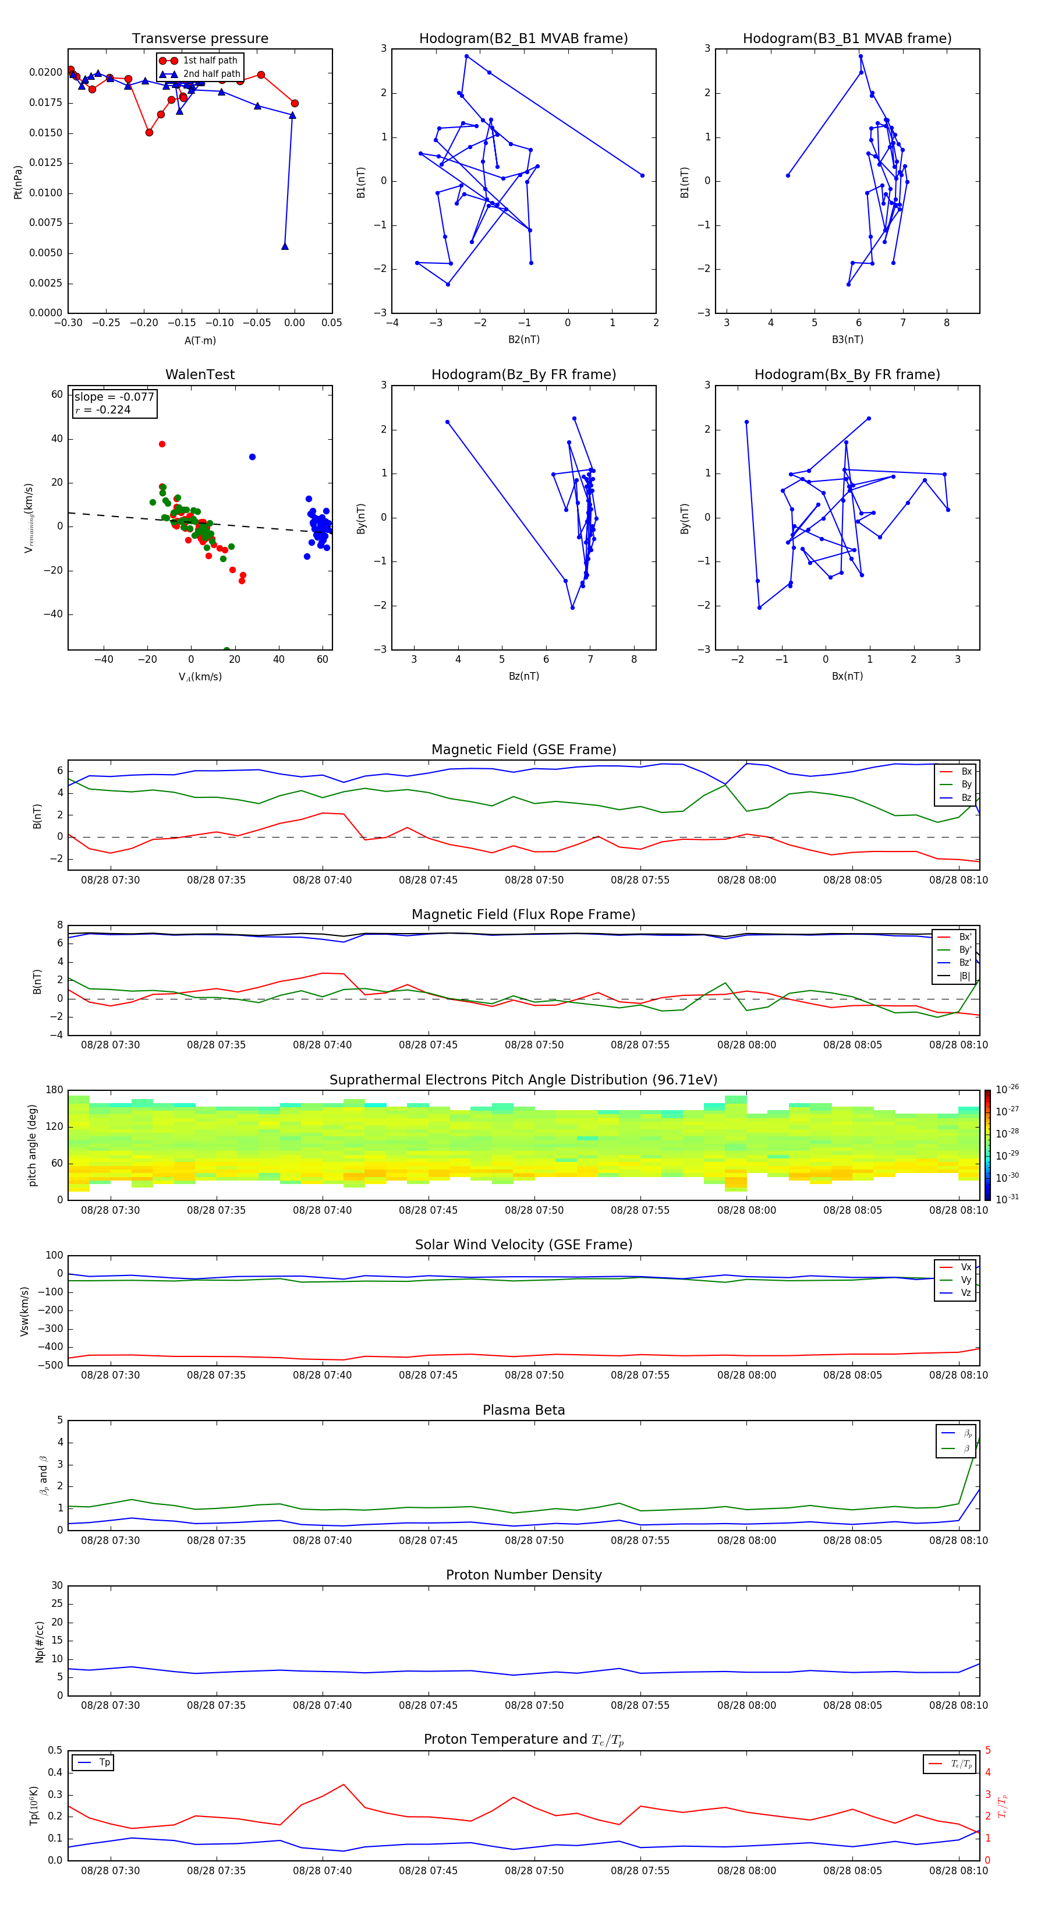Click the "B3(nT)" axis label

pos(847,340)
